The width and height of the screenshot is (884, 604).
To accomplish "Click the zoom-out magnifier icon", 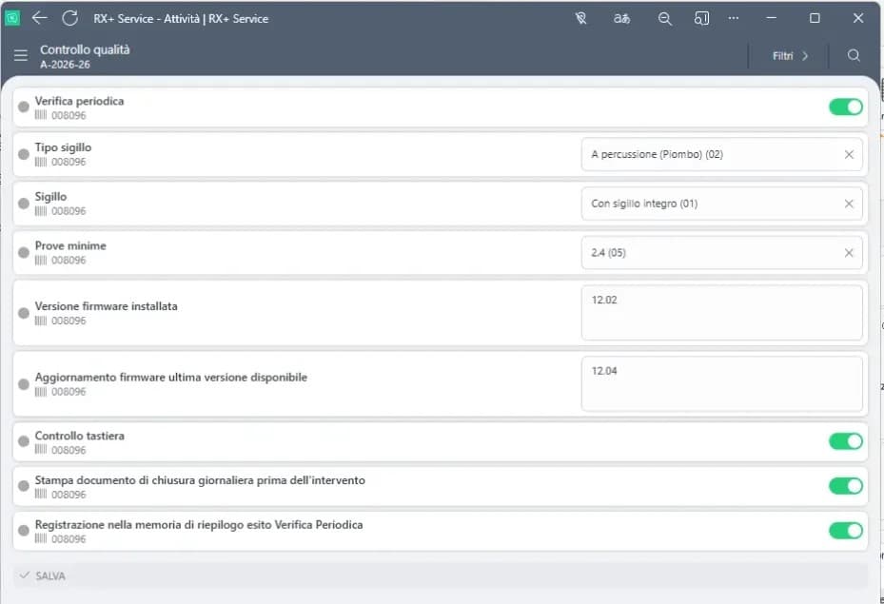I will [x=664, y=17].
